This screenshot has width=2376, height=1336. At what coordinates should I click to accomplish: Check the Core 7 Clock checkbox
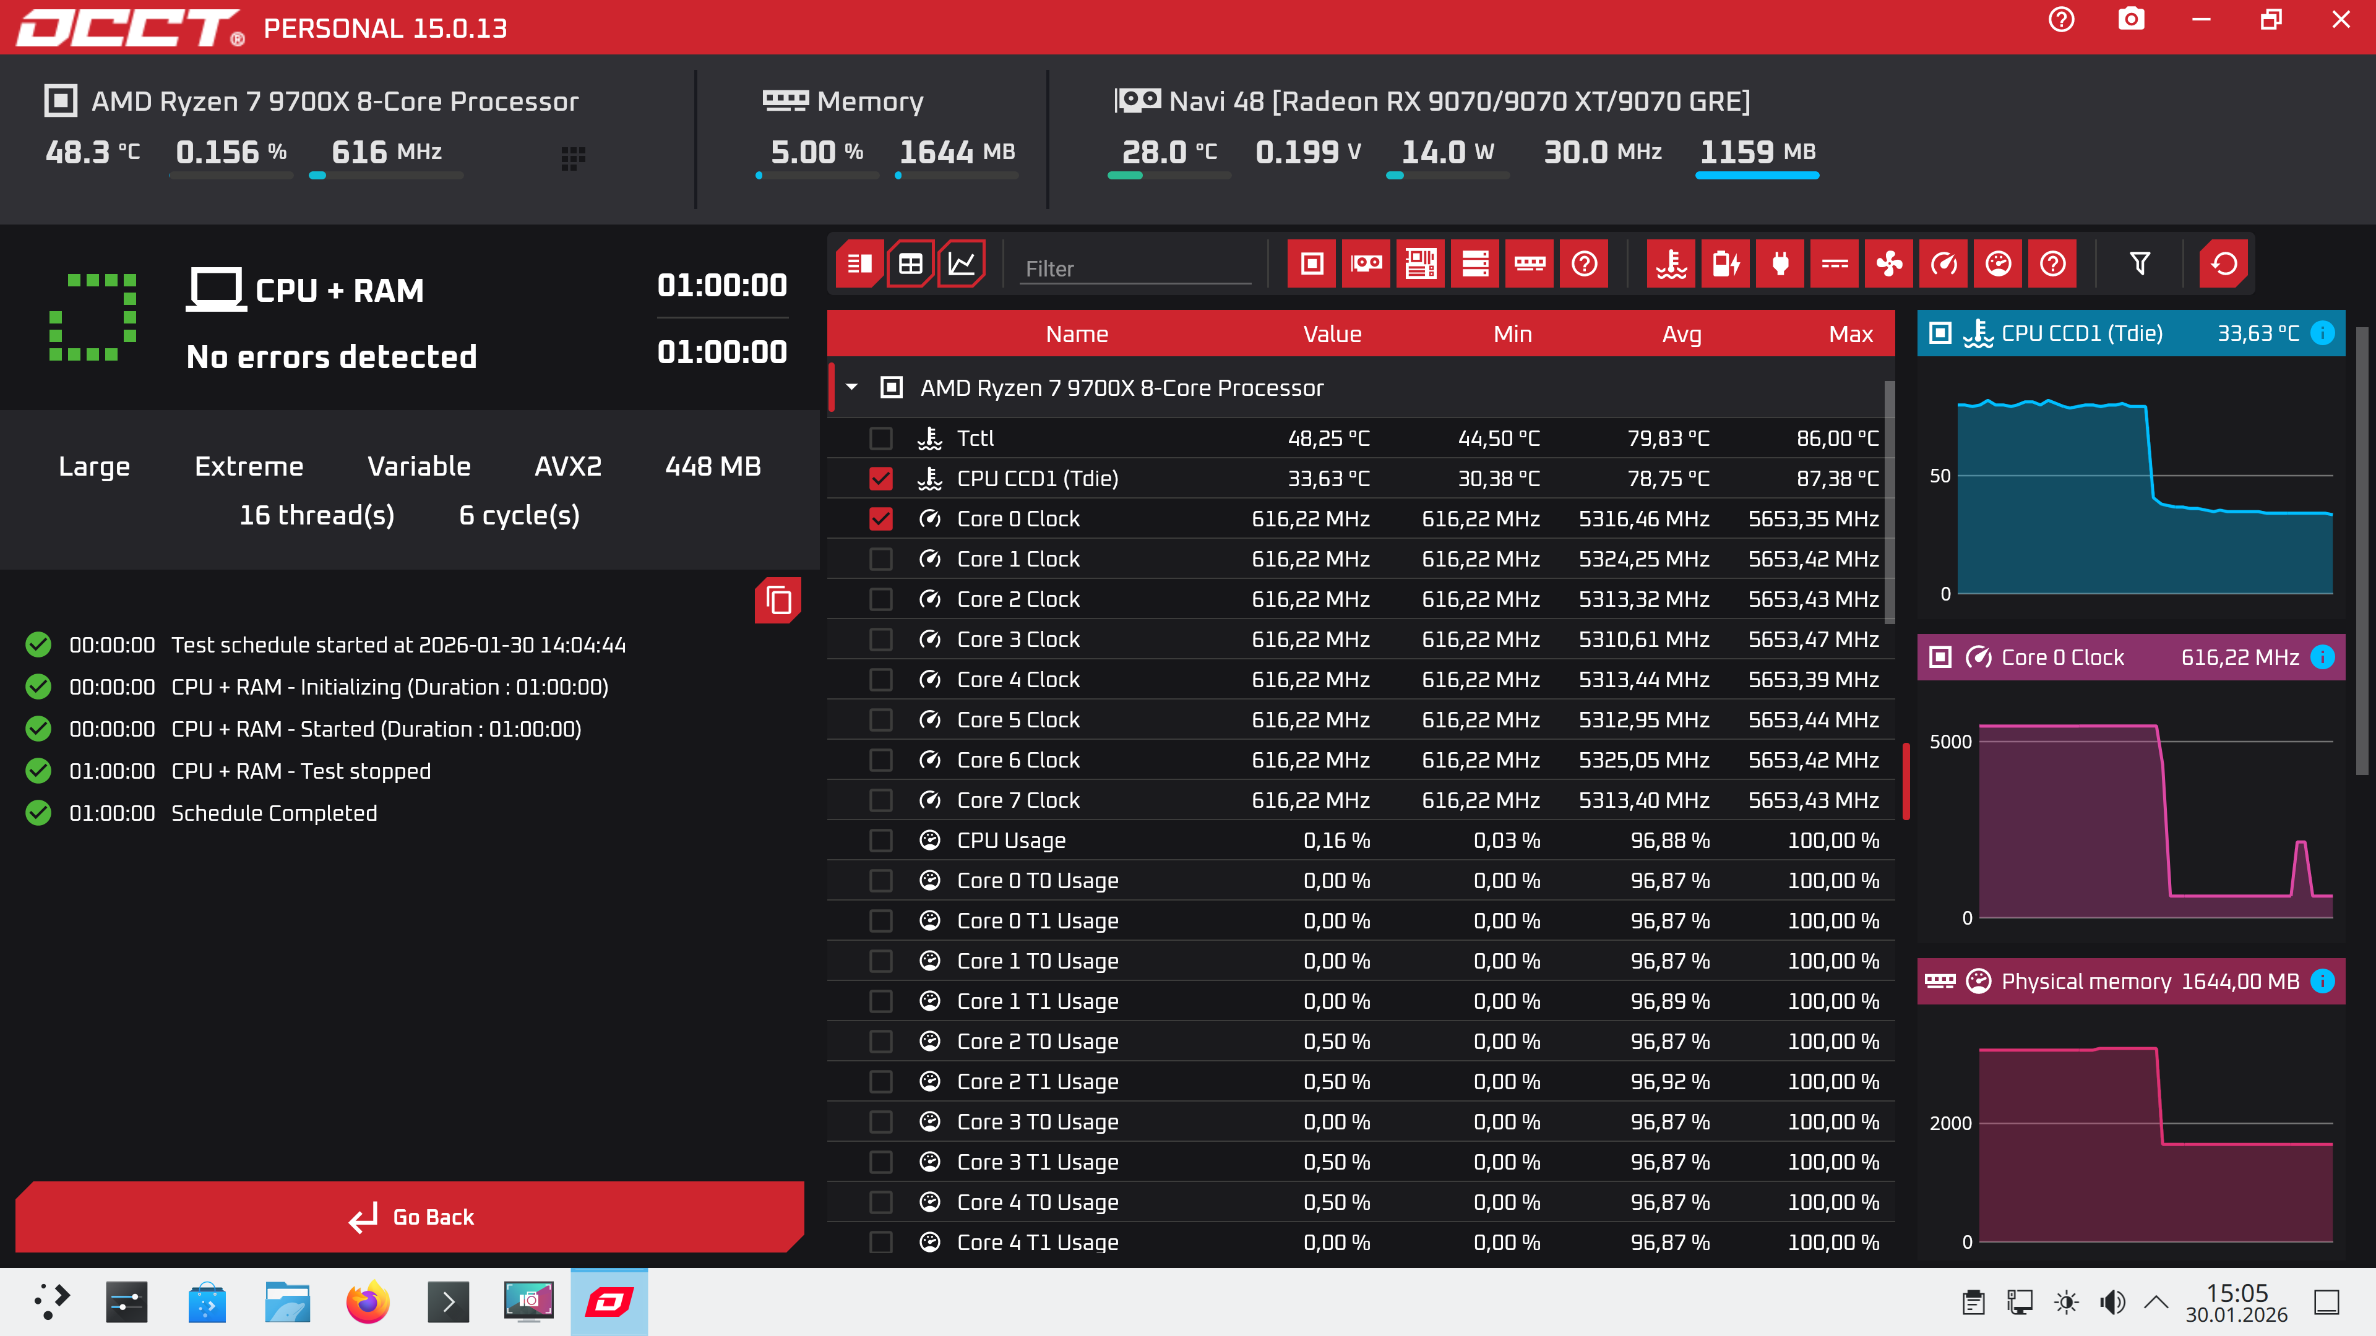click(881, 800)
